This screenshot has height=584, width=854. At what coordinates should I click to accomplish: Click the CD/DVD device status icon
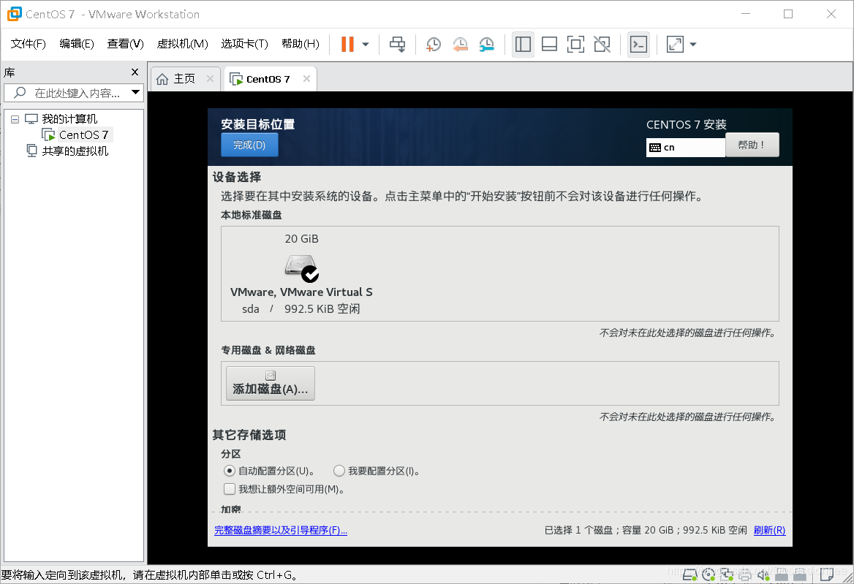[x=708, y=575]
